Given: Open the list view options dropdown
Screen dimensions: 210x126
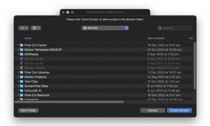Looking at the screenshot, I should [x=24, y=28].
